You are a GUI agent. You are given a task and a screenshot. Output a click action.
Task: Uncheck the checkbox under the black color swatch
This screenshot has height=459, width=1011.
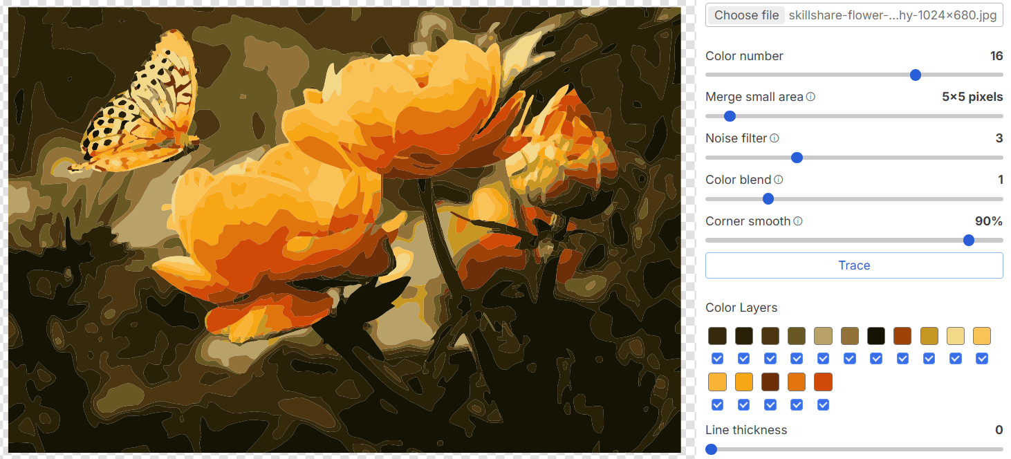click(876, 359)
